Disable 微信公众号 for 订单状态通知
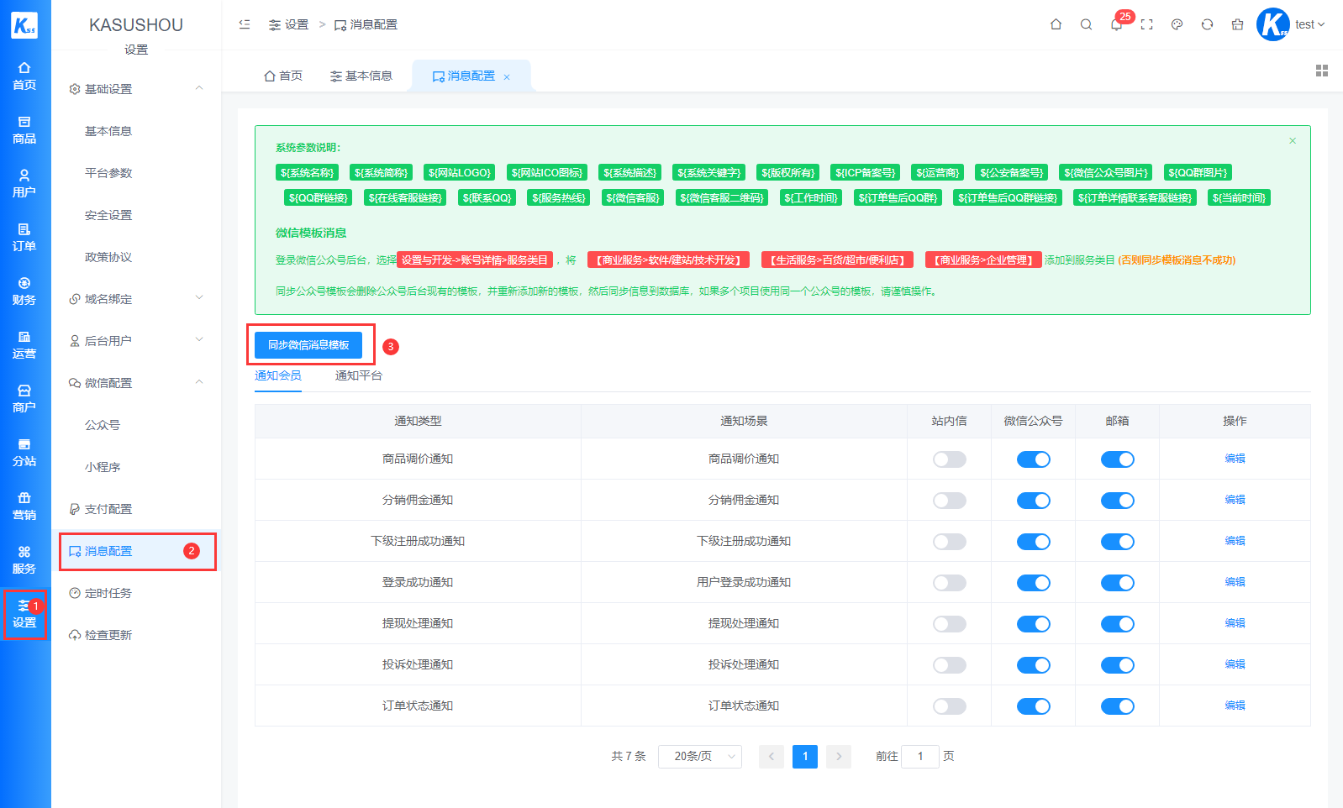Viewport: 1343px width, 808px height. (1034, 706)
